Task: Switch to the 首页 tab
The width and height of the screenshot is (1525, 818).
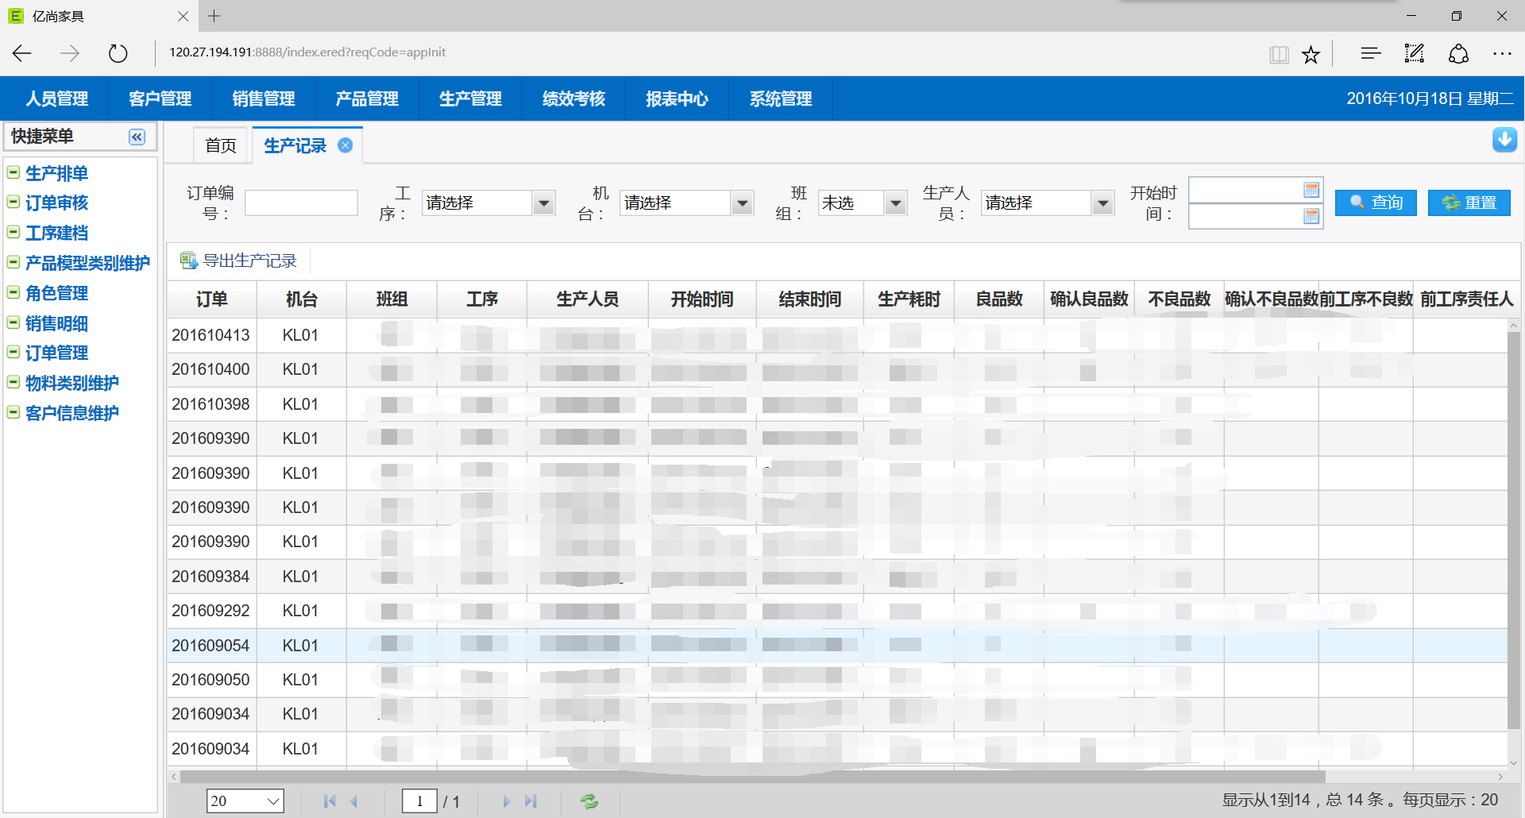Action: pos(221,145)
